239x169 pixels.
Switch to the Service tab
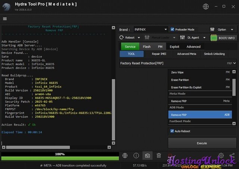tap(130, 47)
